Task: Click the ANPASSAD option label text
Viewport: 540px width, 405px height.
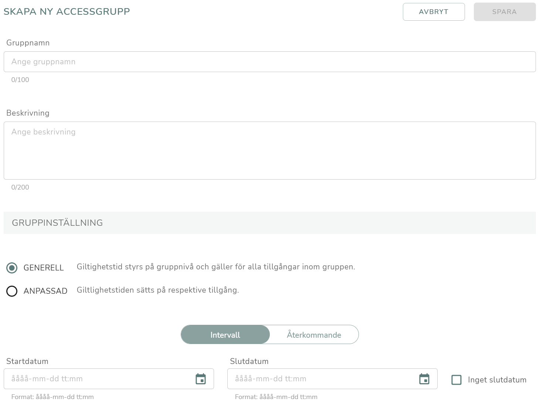Action: pyautogui.click(x=45, y=291)
